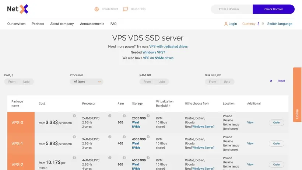
Task: Click the VPS-1 package name cell
Action: point(21,143)
